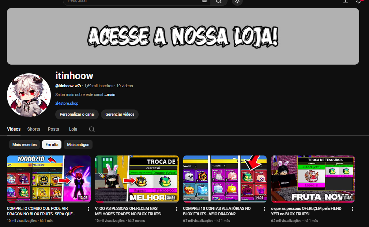Switch to the Posts tab
This screenshot has width=369, height=227.
(x=53, y=129)
